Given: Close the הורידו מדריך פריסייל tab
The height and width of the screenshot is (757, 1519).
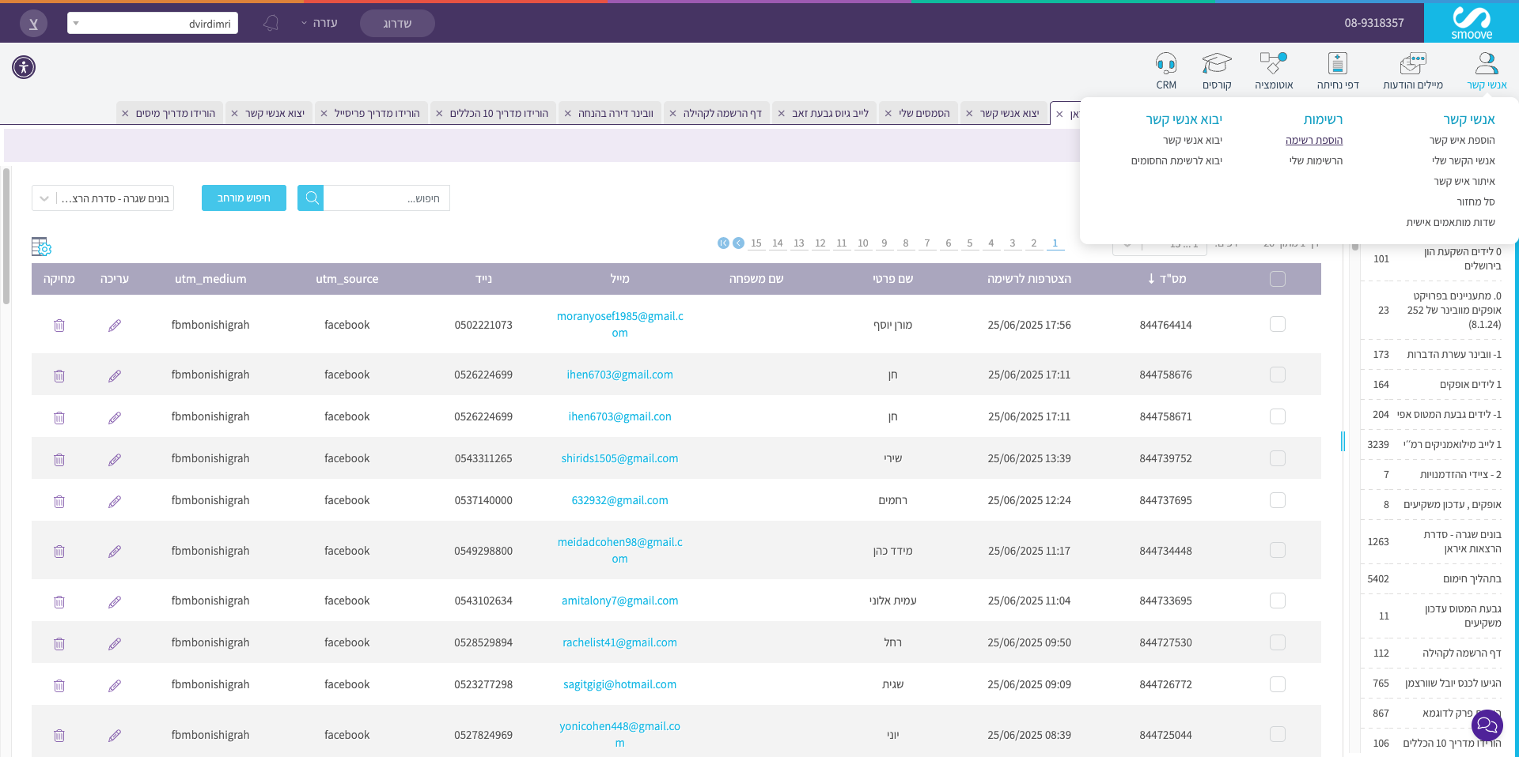Looking at the screenshot, I should tap(324, 114).
